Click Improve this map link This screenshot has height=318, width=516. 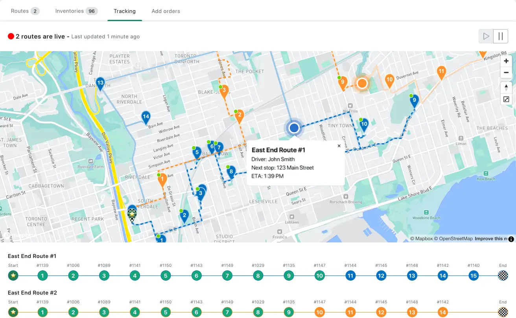point(491,238)
